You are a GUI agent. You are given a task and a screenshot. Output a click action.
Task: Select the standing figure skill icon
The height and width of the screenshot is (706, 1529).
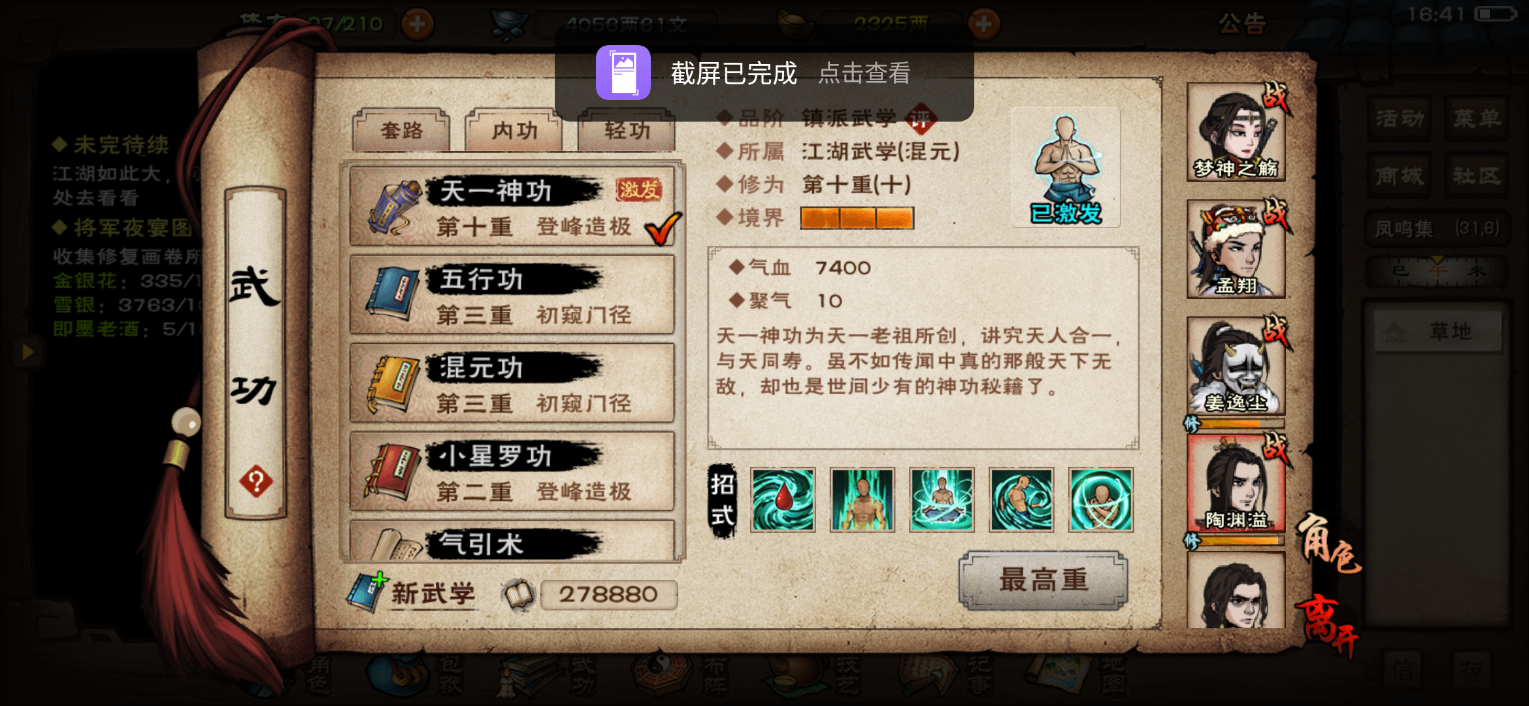point(863,499)
